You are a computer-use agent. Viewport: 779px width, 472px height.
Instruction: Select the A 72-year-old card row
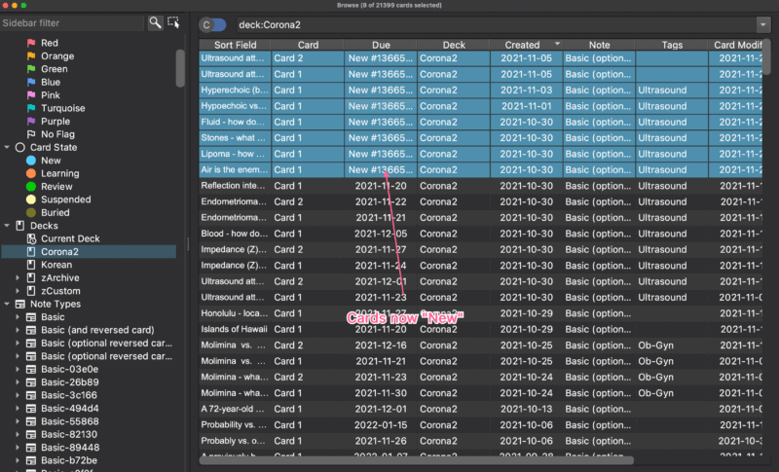pyautogui.click(x=480, y=409)
